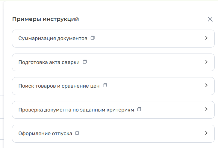Copy the Поиск товаров и сравнение цен instruction
Viewport: 218px width, 148px height.
coord(105,85)
